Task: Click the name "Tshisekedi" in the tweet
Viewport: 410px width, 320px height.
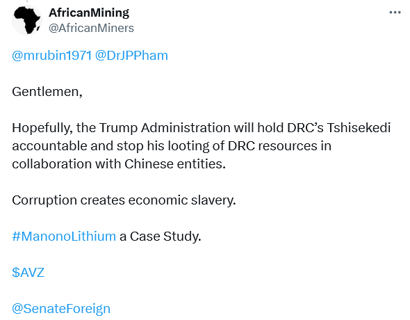Action: tap(359, 128)
